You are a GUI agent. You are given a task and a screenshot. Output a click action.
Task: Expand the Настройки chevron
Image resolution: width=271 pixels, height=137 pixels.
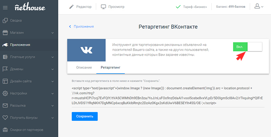coord(53,93)
